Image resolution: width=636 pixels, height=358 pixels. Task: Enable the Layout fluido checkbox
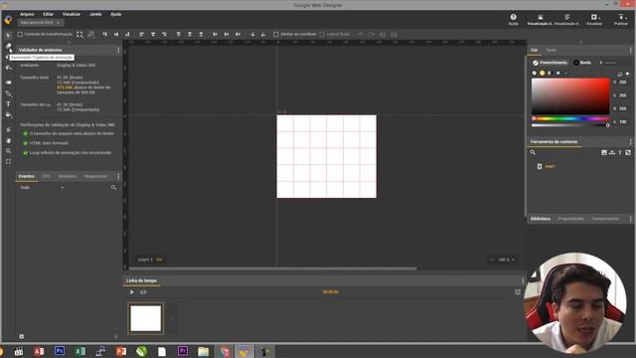pyautogui.click(x=322, y=35)
